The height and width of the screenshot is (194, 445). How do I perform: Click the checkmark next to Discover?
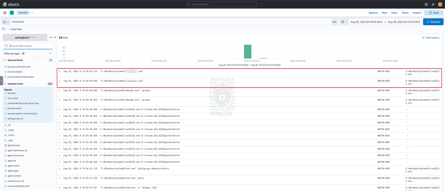pos(32,13)
